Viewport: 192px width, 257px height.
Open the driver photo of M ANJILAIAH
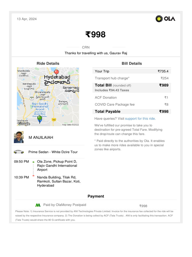[x=19, y=137]
